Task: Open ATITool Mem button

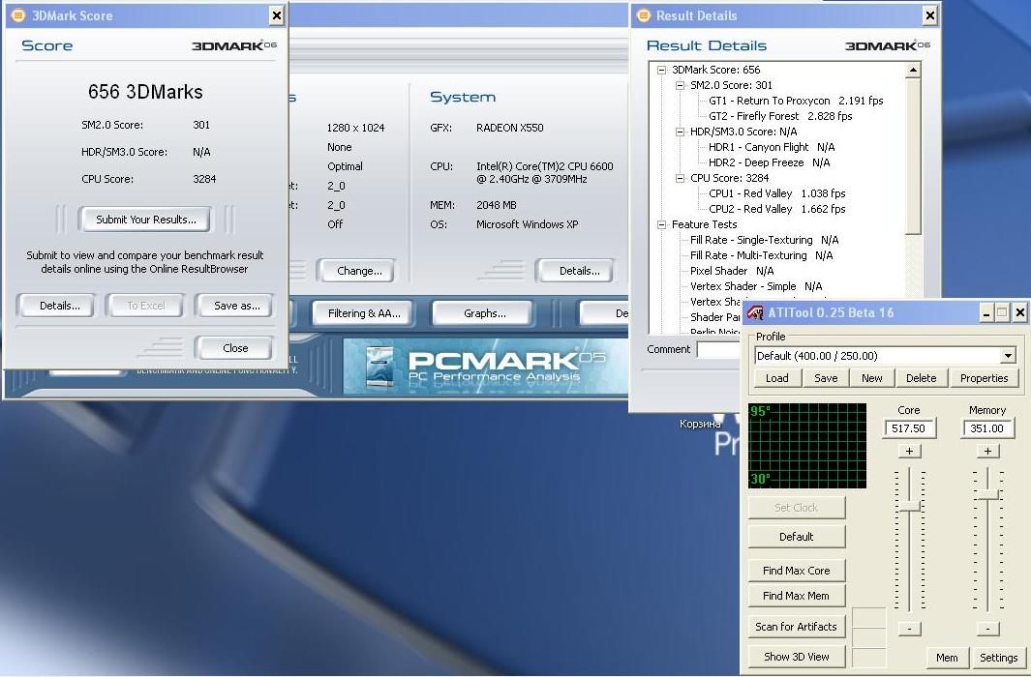Action: [946, 658]
